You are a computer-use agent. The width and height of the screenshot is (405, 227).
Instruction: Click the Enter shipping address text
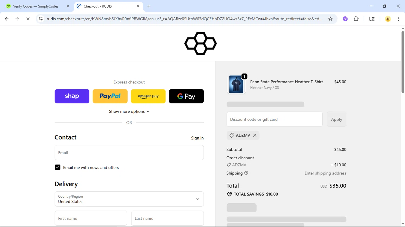pyautogui.click(x=325, y=173)
